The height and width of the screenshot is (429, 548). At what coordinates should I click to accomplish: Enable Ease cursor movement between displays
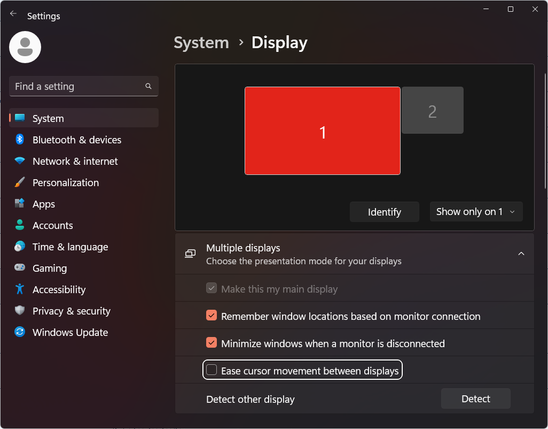click(x=212, y=370)
